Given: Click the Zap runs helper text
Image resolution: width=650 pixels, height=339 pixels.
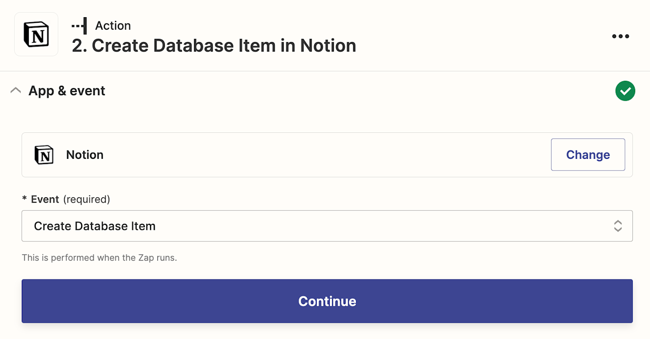Looking at the screenshot, I should click(x=99, y=257).
